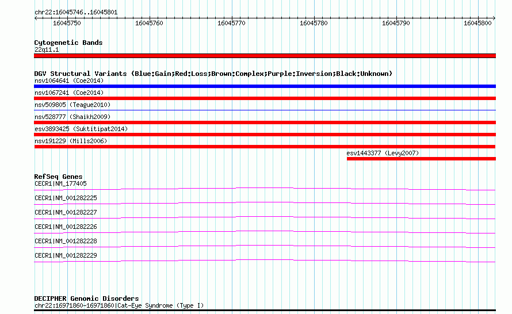The width and height of the screenshot is (512, 314).
Task: Click the short red bar for esv1443377
Action: click(421, 159)
